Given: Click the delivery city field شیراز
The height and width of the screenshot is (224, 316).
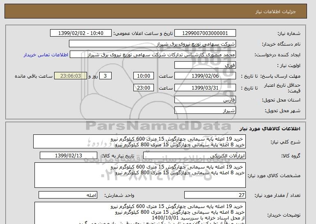Looking at the screenshot, I should (205, 111).
